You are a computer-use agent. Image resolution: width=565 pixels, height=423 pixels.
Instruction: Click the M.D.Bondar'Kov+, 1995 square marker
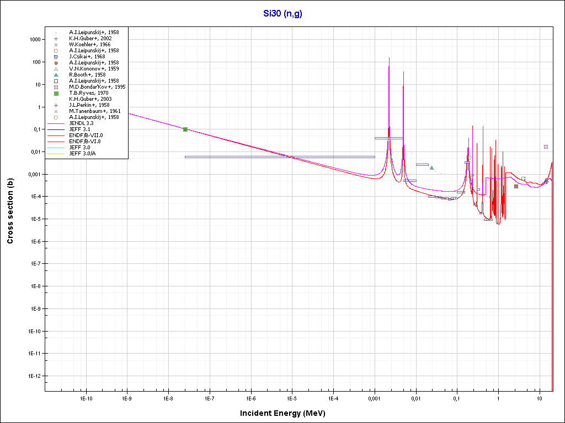pyautogui.click(x=56, y=87)
